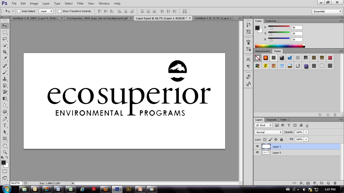Image resolution: width=344 pixels, height=193 pixels.
Task: Select the Zoom tool
Action: click(x=5, y=152)
